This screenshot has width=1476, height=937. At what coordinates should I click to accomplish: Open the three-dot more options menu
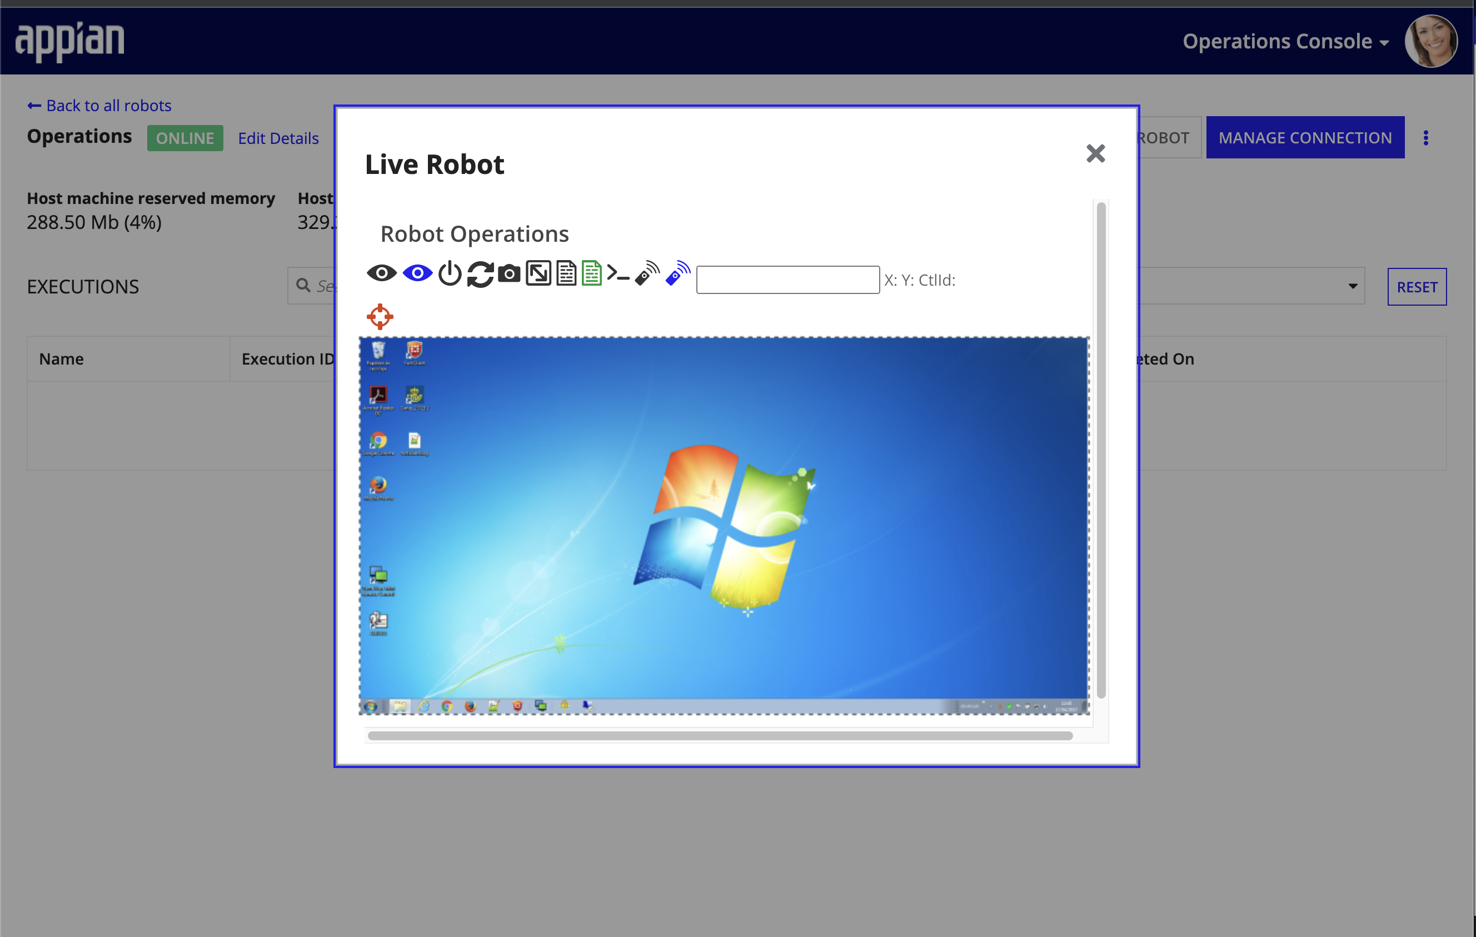point(1426,138)
